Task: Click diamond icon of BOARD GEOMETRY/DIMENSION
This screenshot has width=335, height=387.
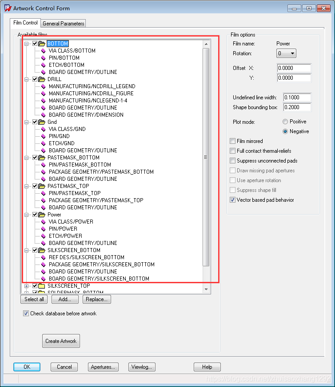Action: click(x=44, y=115)
